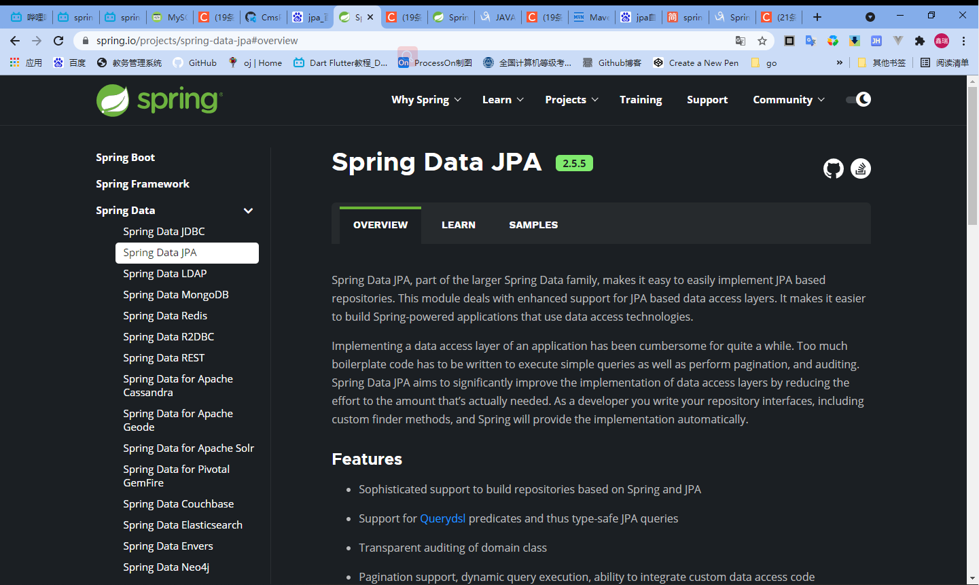This screenshot has width=979, height=585.
Task: Select Spring Data JDBC in sidebar
Action: [x=164, y=231]
